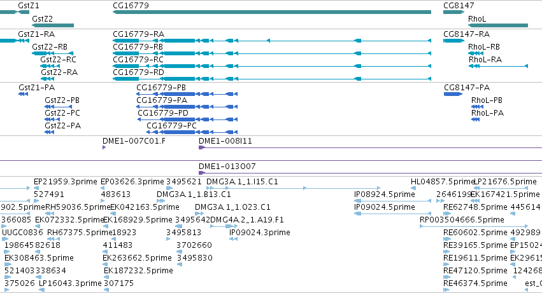The width and height of the screenshot is (542, 293).
Task: Open the DMG3A.1_1.I15.C1 alignment label
Action: (x=242, y=182)
